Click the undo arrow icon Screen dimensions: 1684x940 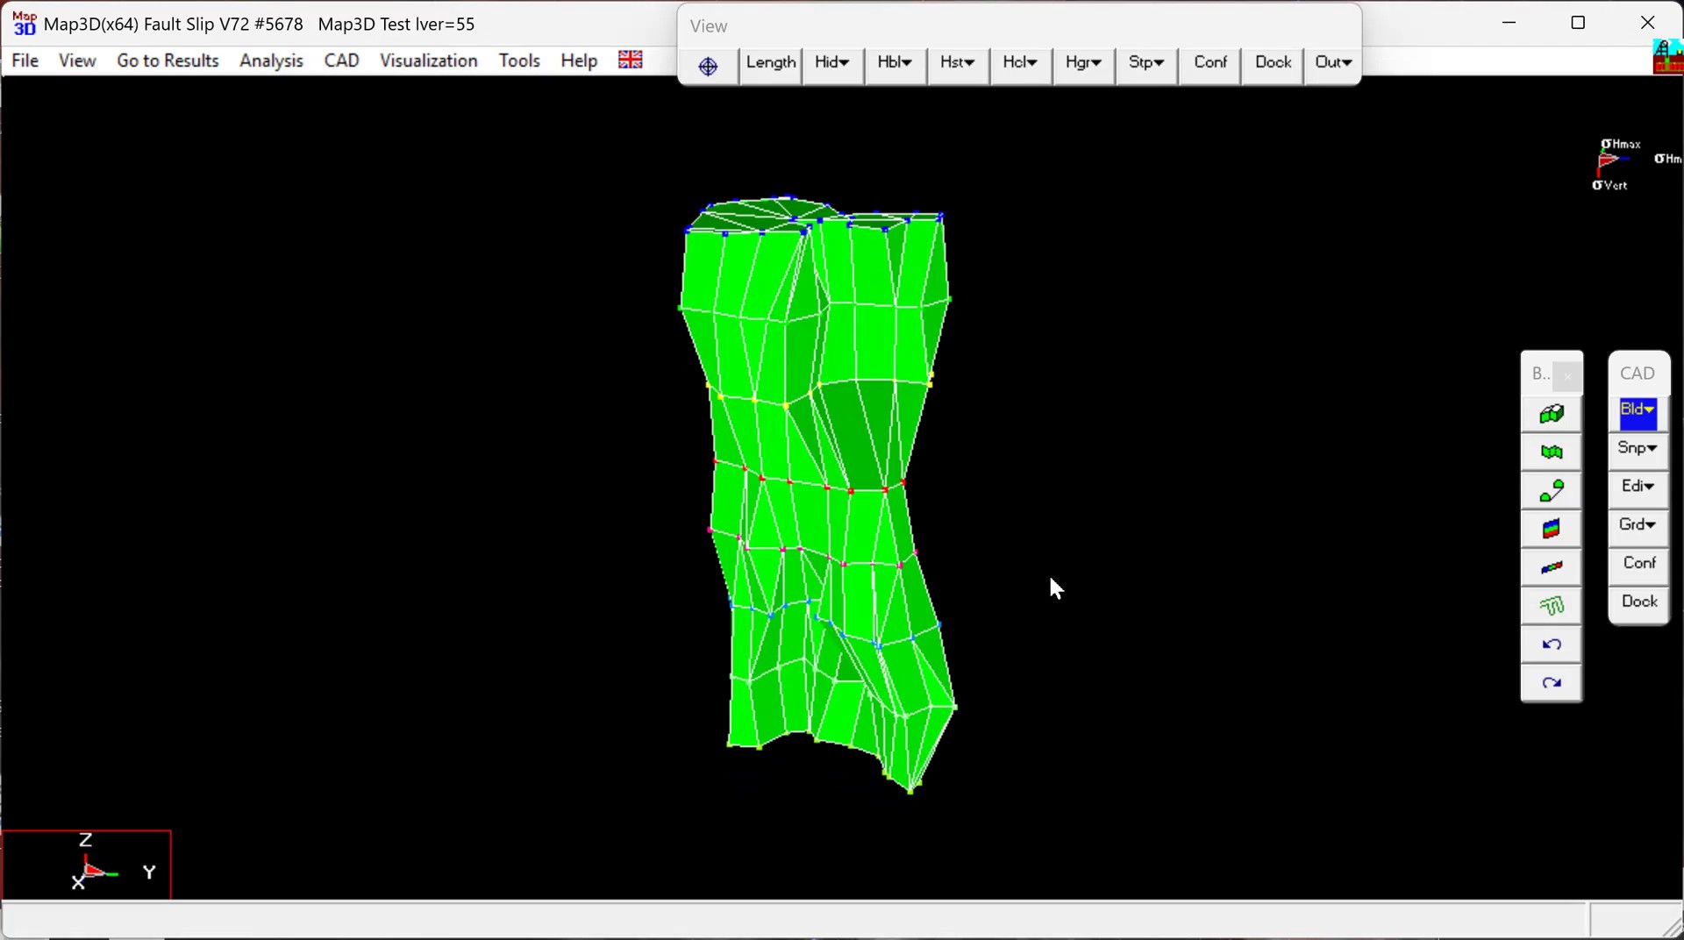[x=1551, y=645]
